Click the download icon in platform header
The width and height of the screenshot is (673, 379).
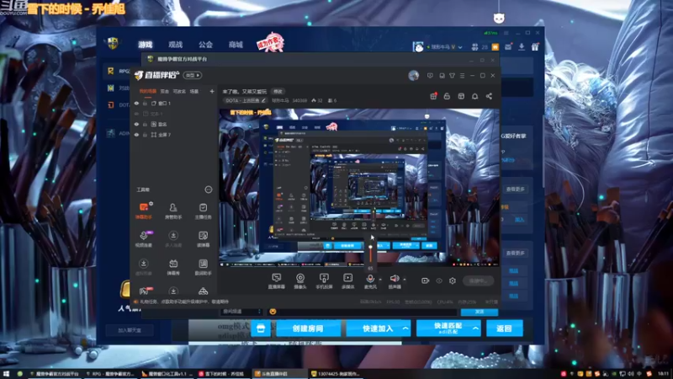(x=522, y=47)
